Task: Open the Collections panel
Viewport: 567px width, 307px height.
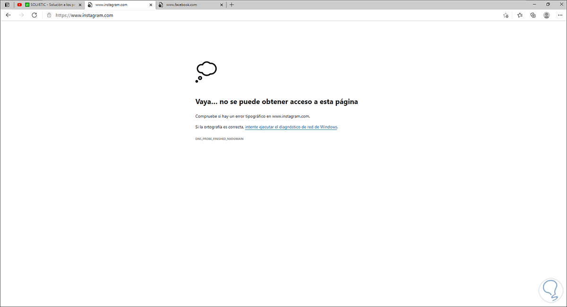Action: pyautogui.click(x=533, y=15)
